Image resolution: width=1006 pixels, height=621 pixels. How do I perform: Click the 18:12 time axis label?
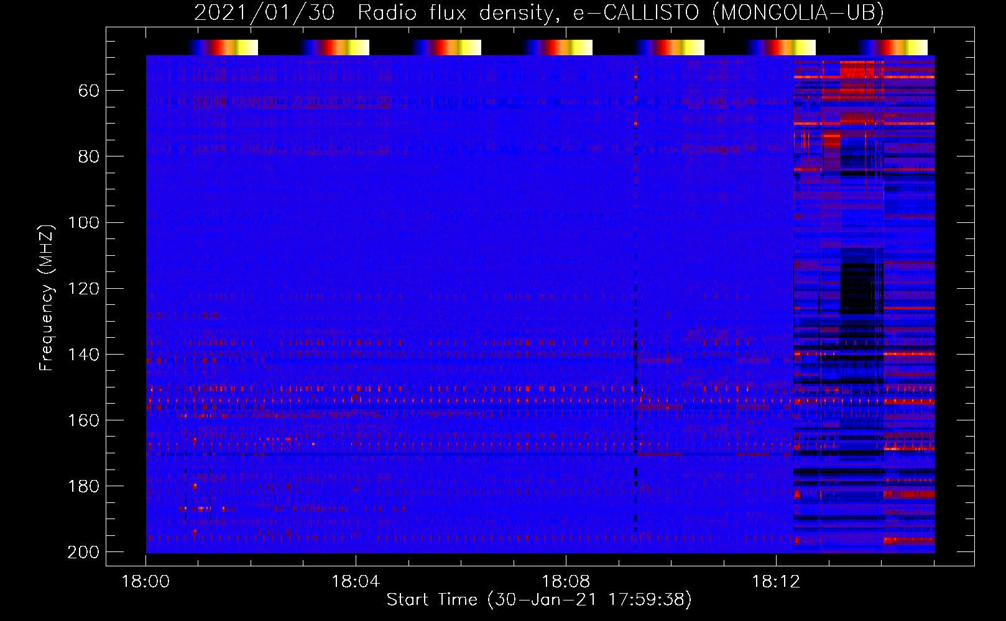pos(776,582)
